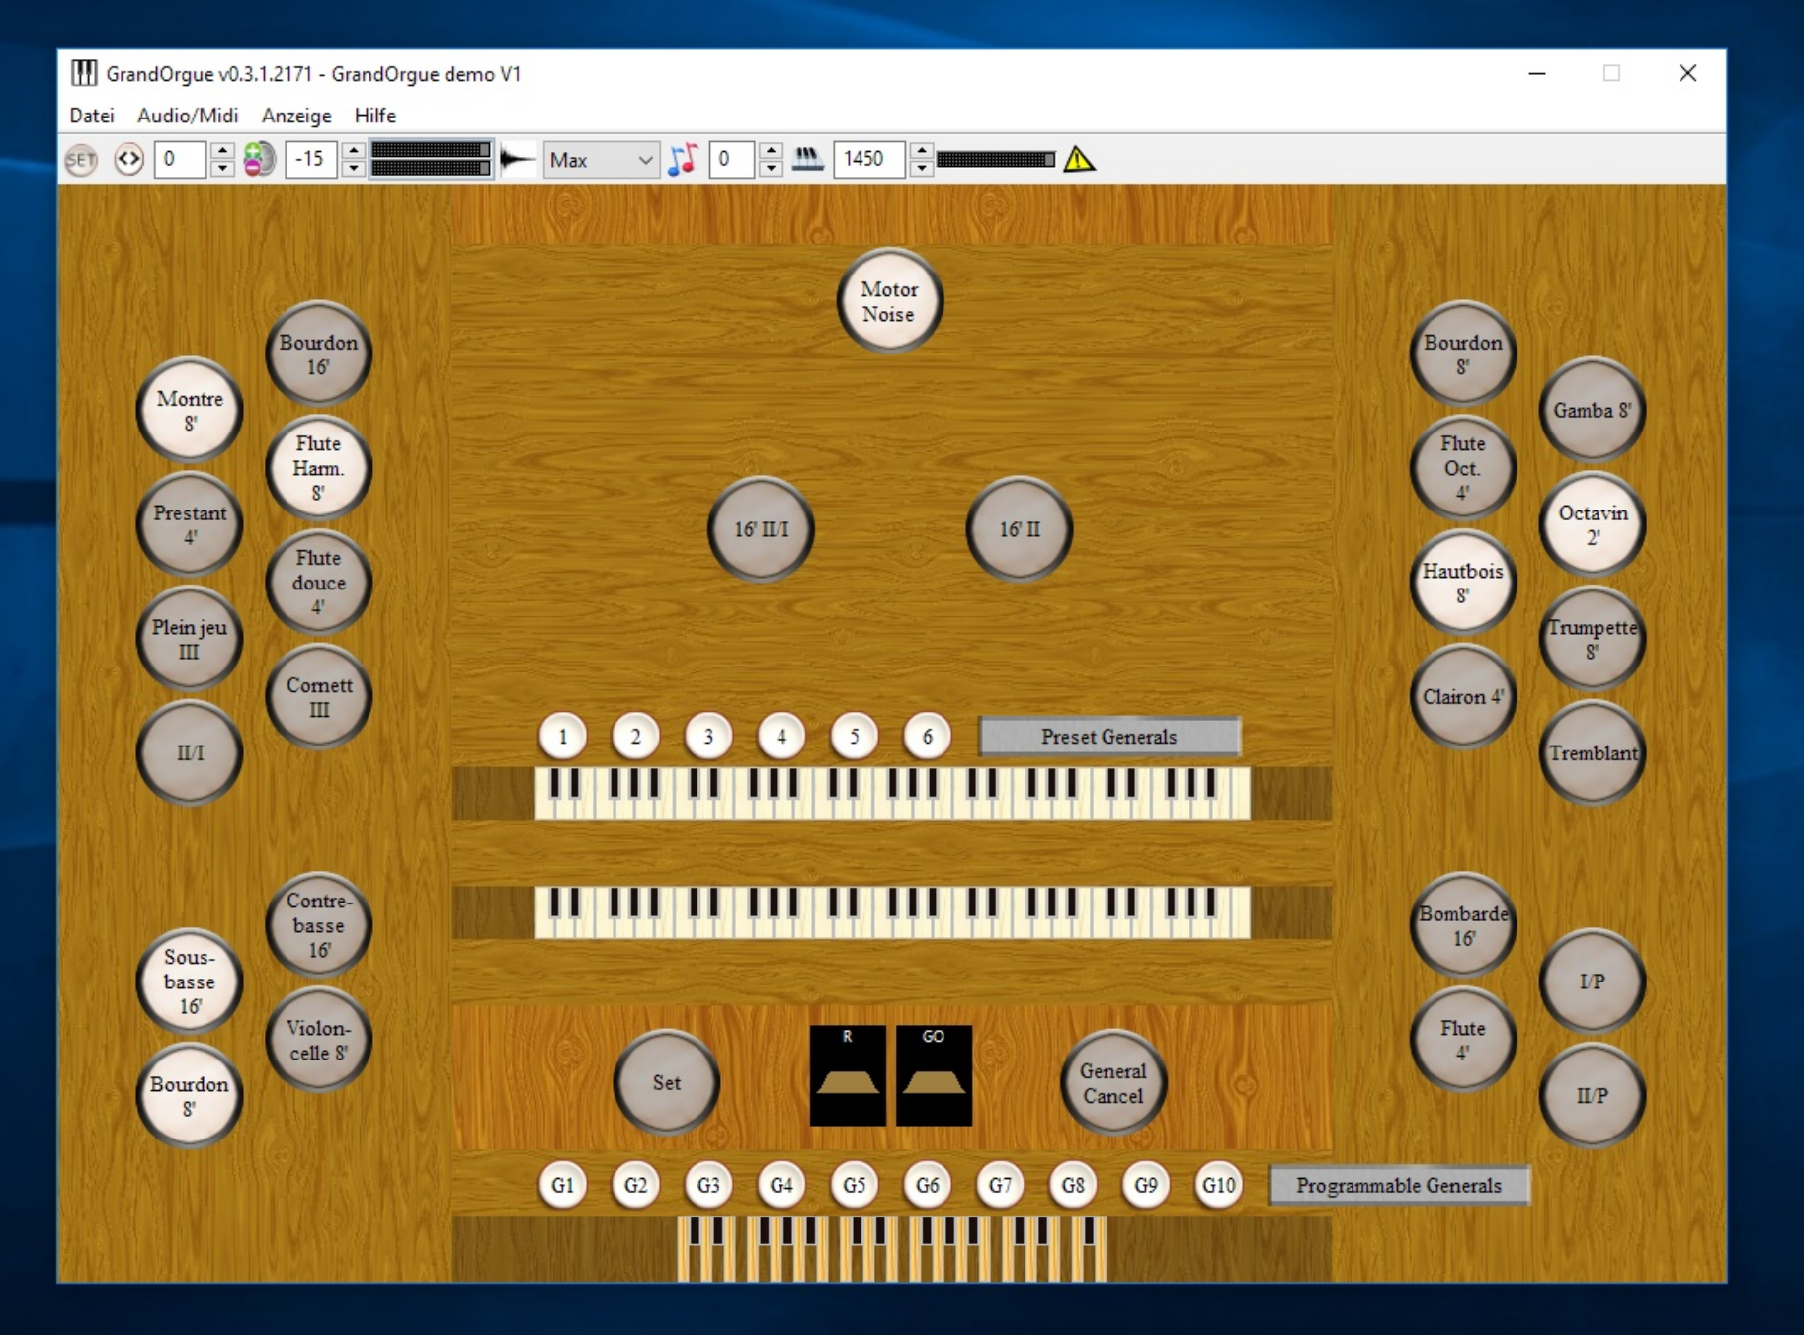
Task: Toggle the I/P pedal coupler
Action: pos(1592,982)
